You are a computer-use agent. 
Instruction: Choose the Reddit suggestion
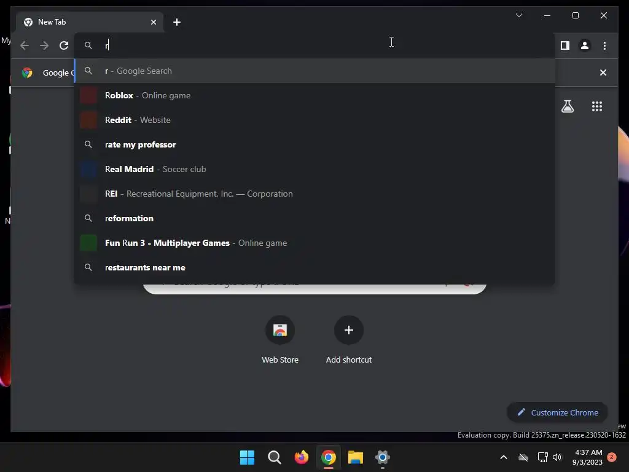pos(315,120)
